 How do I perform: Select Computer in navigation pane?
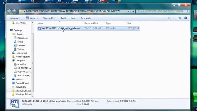[20, 60]
